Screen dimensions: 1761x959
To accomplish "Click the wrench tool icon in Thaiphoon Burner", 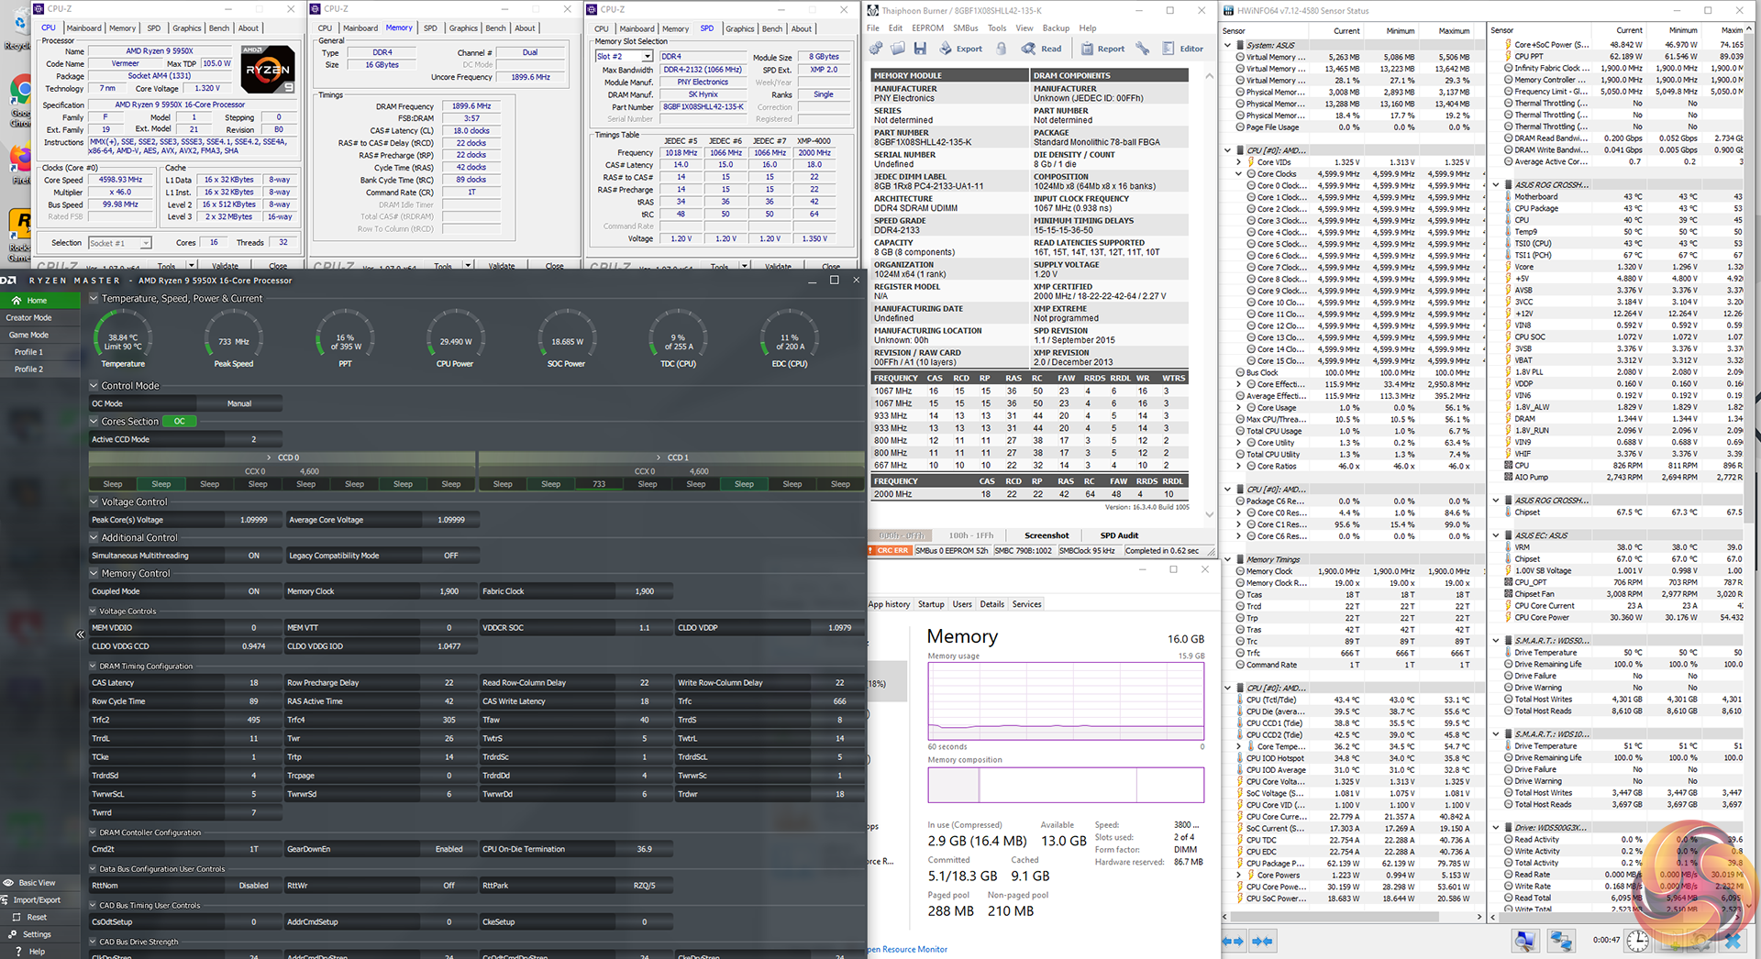I will (x=1142, y=49).
